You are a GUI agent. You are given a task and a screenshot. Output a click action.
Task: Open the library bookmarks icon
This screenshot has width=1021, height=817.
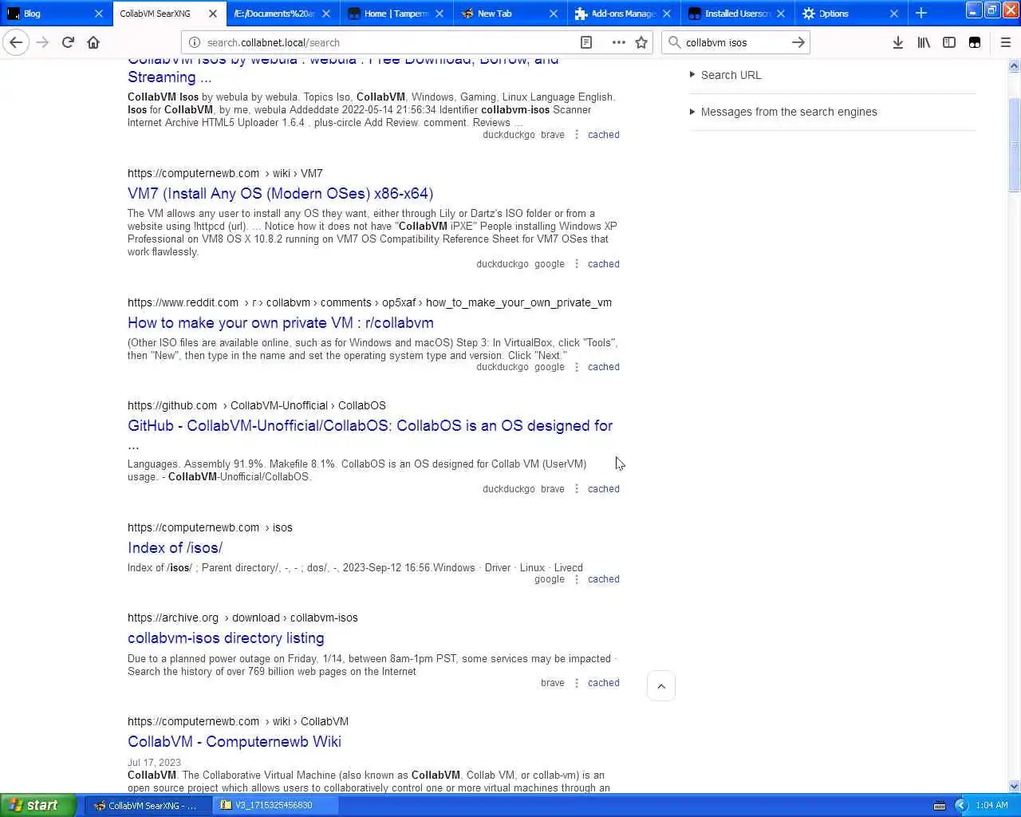point(924,42)
